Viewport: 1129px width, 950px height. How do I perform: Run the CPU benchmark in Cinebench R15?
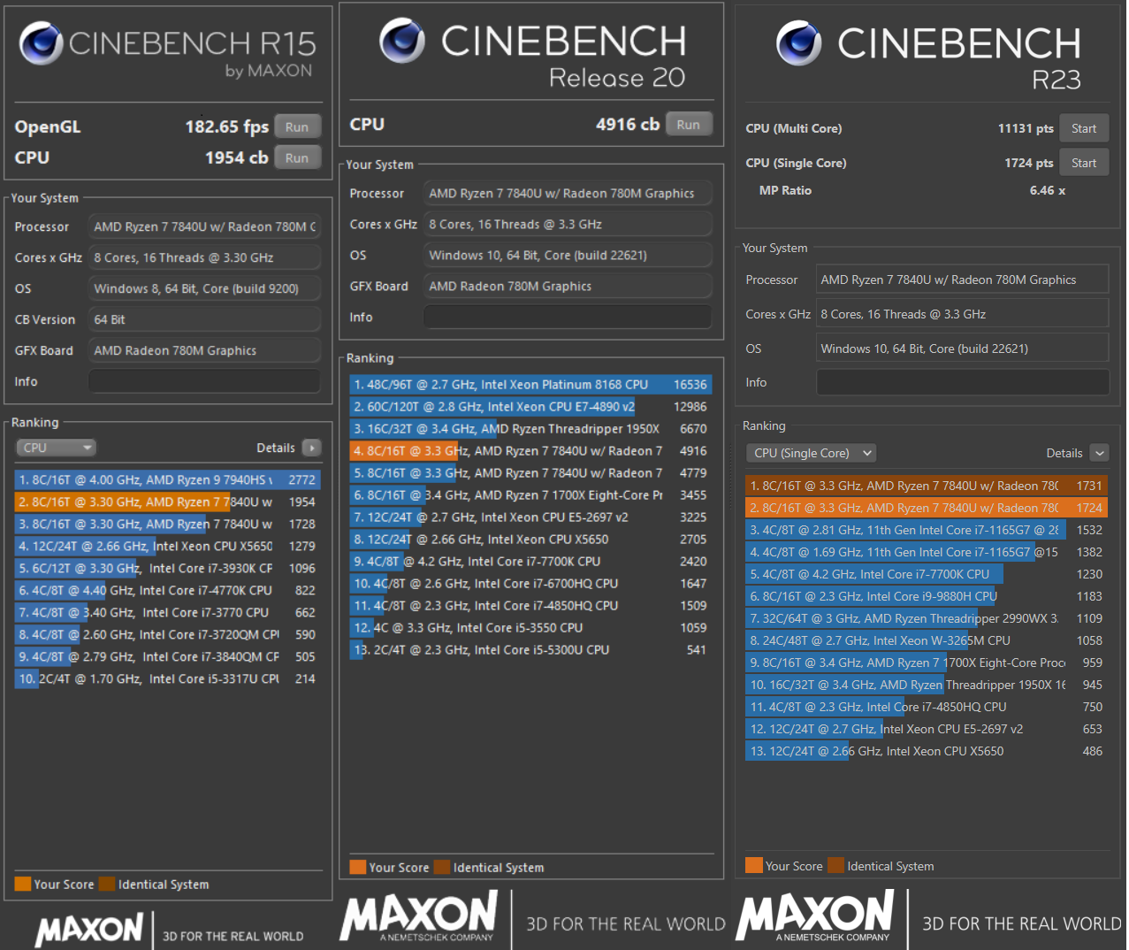tap(297, 157)
